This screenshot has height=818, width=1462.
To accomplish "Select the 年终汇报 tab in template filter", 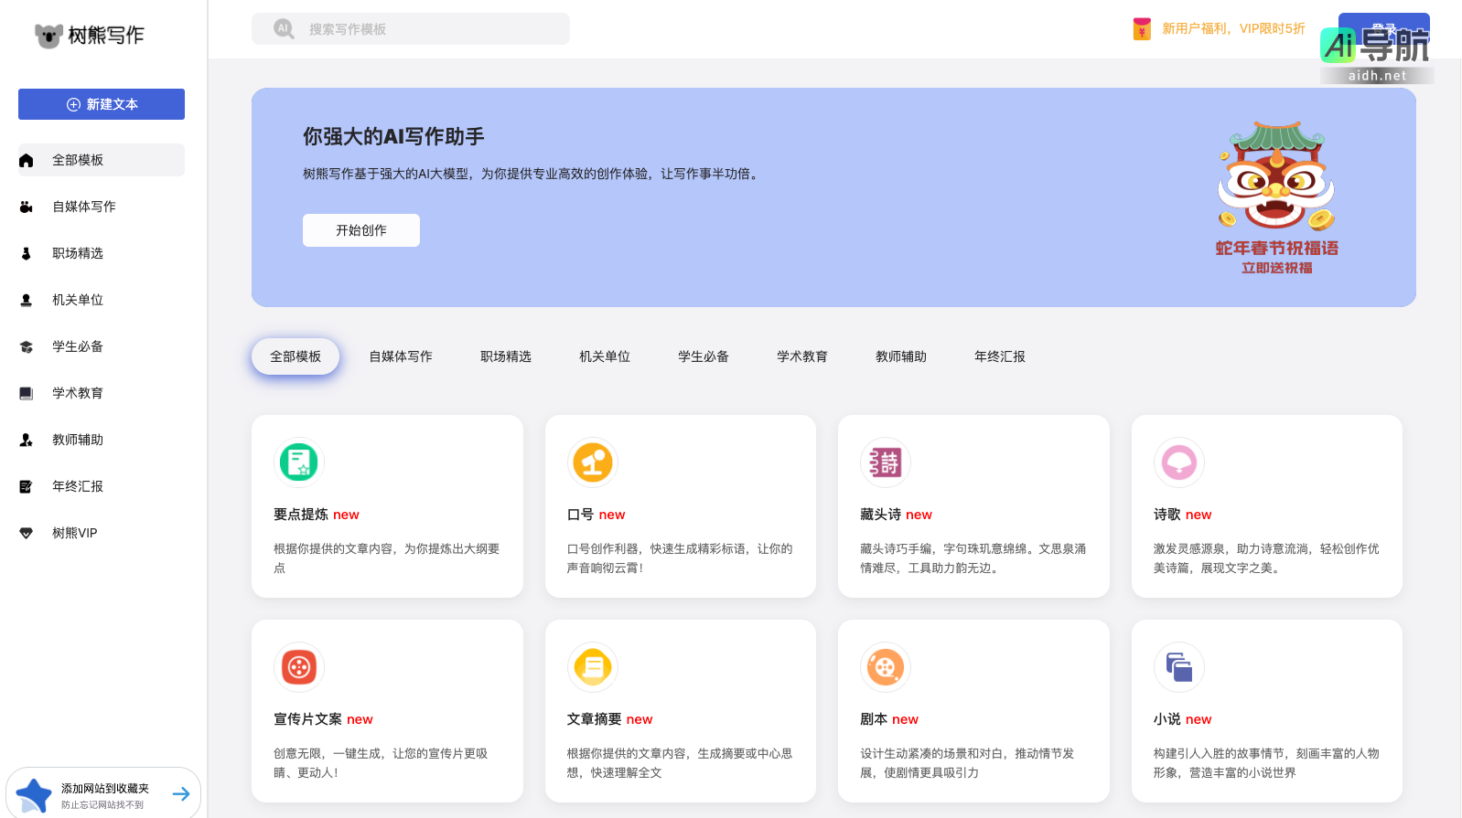I will (x=999, y=356).
